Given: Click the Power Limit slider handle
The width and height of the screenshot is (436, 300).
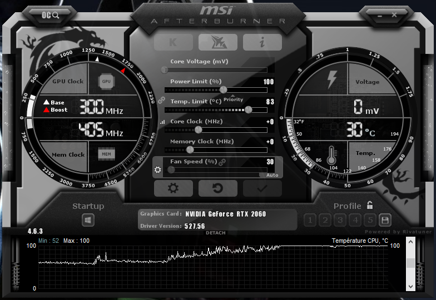Looking at the screenshot, I should tap(224, 90).
